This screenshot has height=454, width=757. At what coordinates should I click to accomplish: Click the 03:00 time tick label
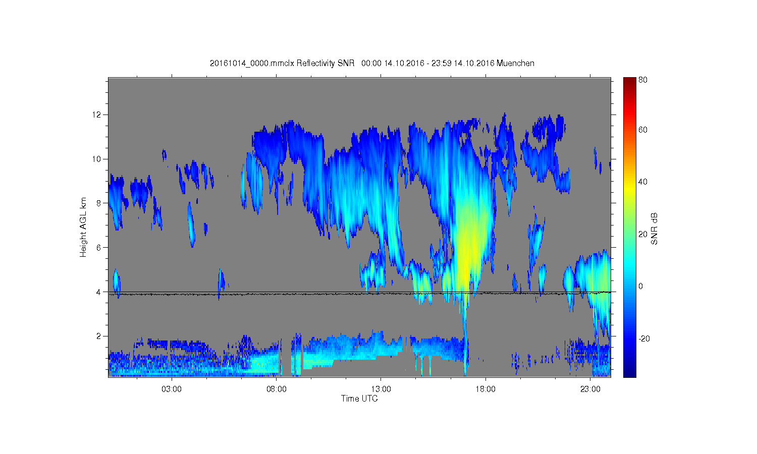pos(172,389)
